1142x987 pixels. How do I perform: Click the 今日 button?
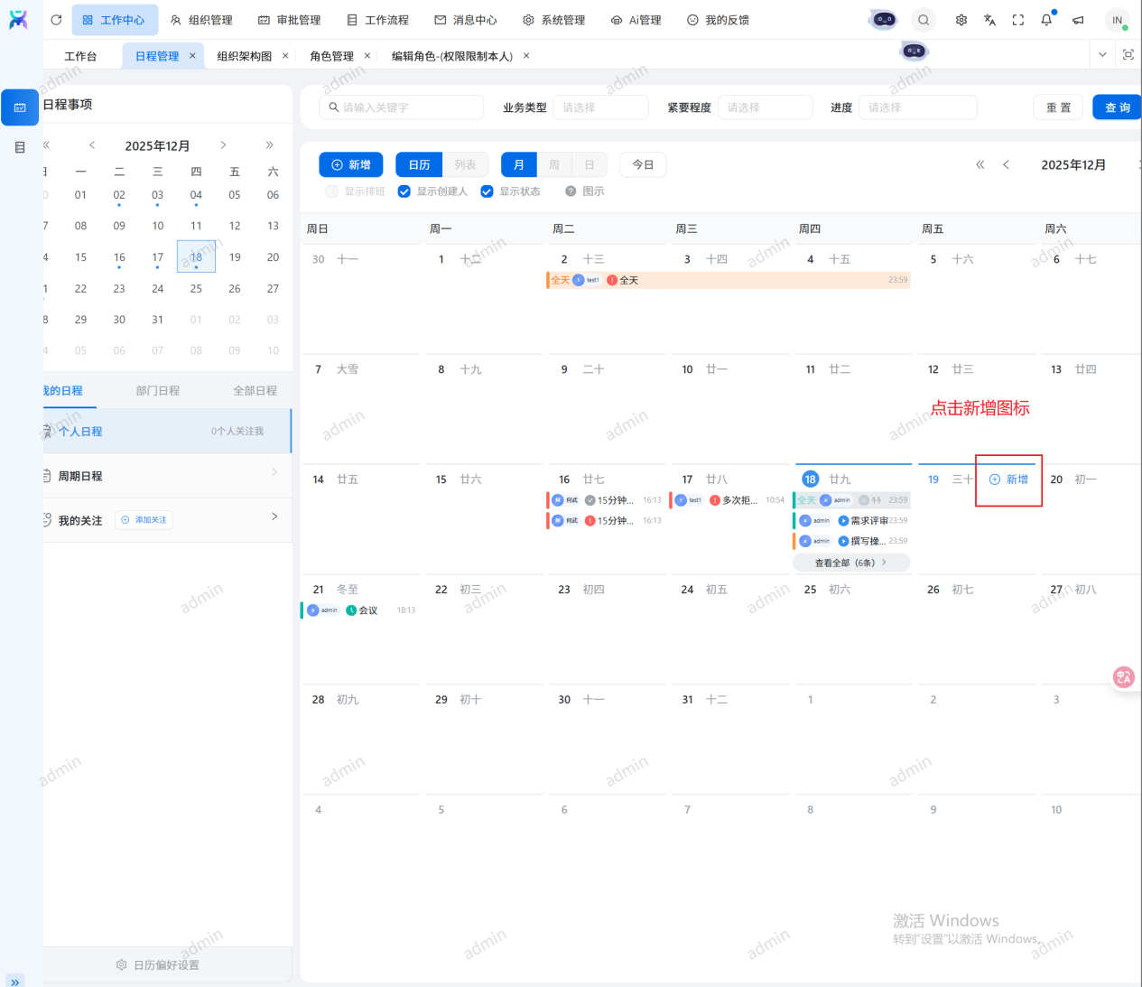[x=643, y=165]
